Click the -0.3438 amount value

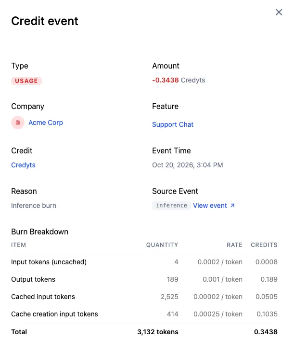click(x=166, y=80)
